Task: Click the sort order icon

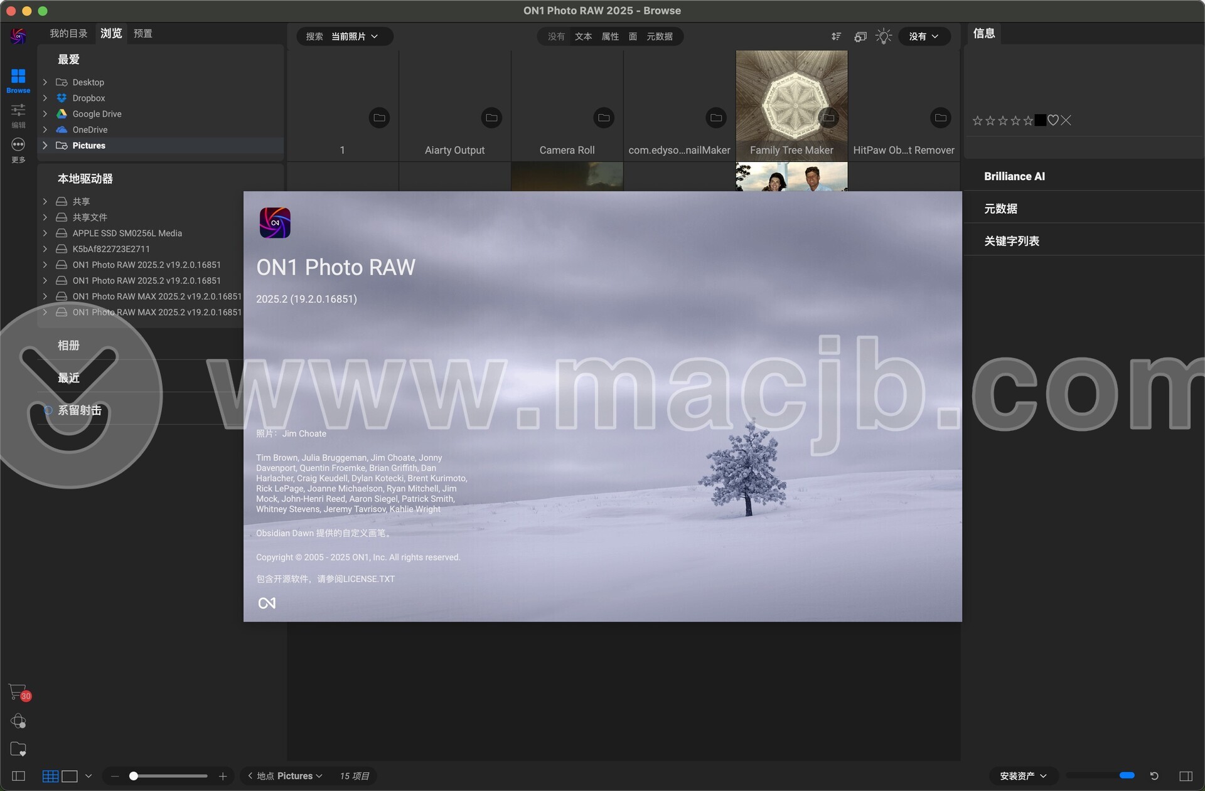Action: click(836, 36)
